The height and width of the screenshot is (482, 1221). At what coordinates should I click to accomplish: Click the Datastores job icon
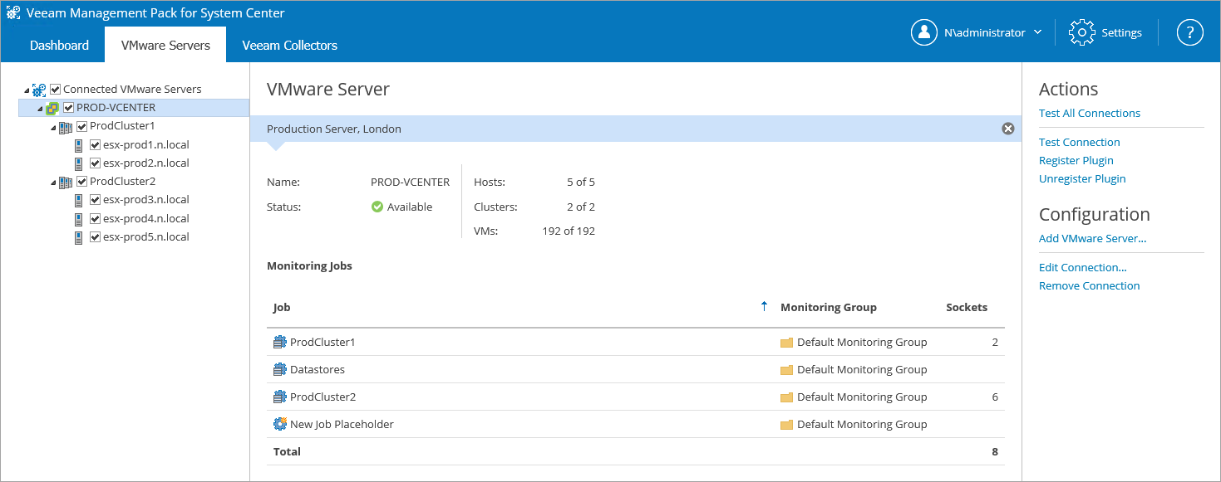click(x=279, y=369)
